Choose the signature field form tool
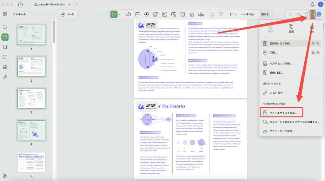The height and width of the screenshot is (181, 325). [201, 14]
